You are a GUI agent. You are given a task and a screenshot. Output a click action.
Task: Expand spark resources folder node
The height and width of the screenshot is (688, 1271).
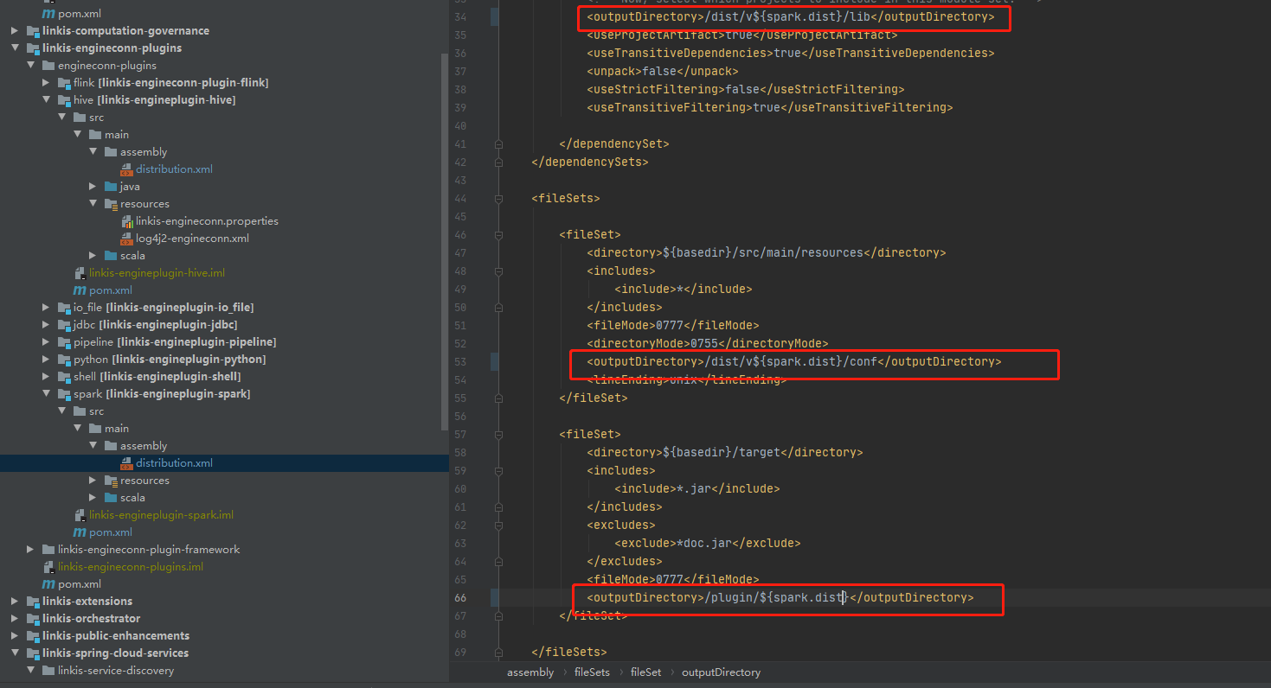93,481
